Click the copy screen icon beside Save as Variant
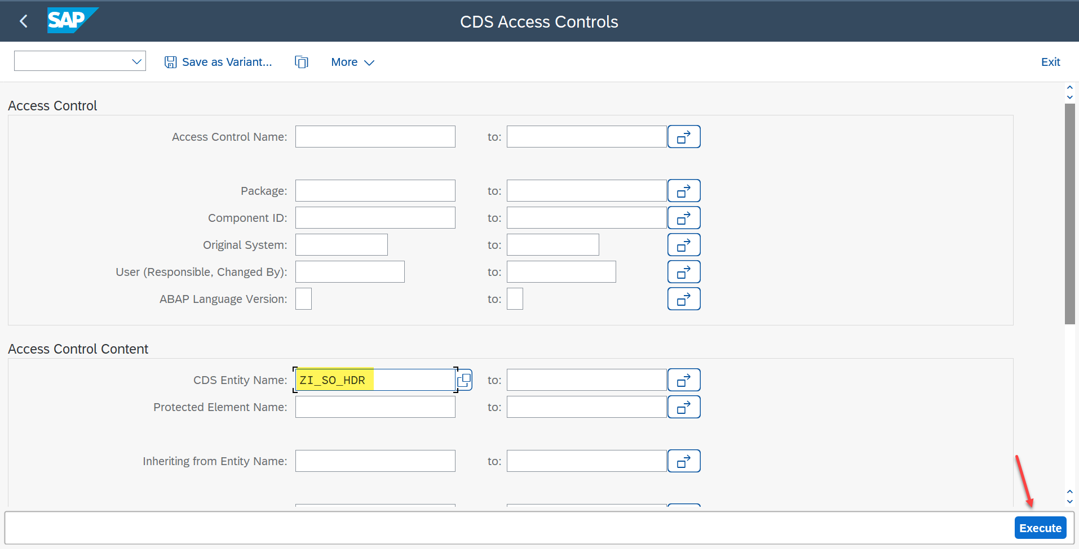Screen dimensions: 1079x549 point(302,62)
